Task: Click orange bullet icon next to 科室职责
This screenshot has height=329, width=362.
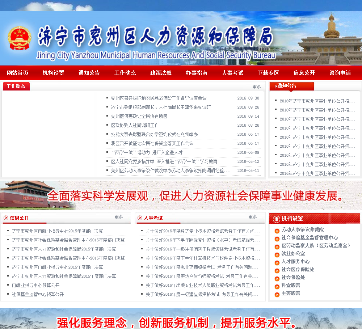Action: coord(277,287)
